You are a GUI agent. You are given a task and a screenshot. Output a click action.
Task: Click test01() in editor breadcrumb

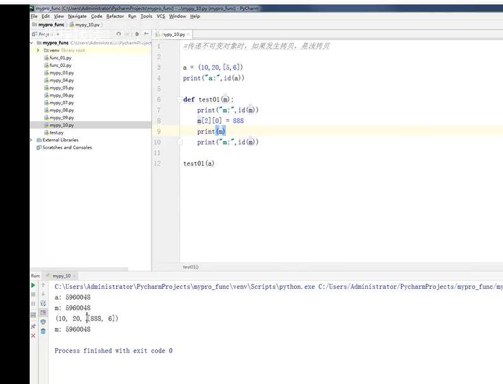(x=191, y=267)
